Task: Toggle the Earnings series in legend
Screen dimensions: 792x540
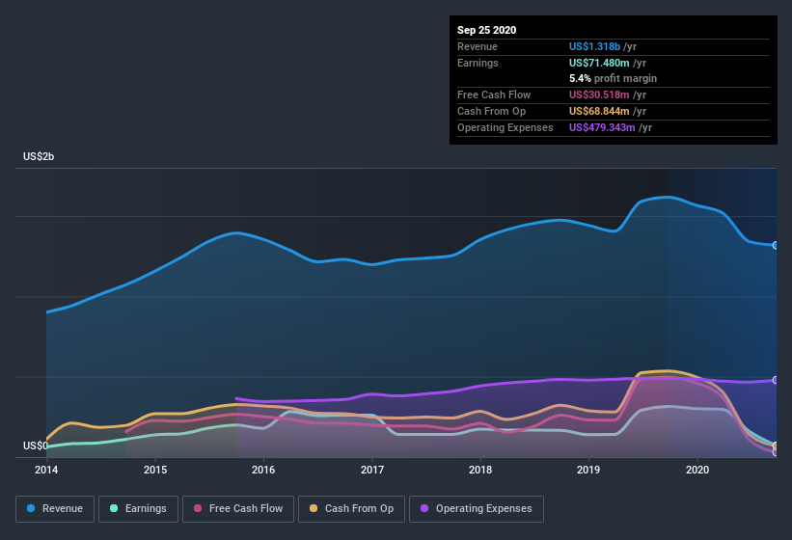Action: 137,508
